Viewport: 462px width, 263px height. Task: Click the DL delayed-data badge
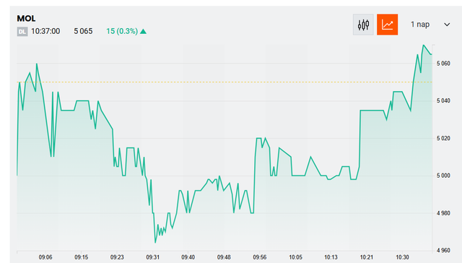tap(22, 32)
